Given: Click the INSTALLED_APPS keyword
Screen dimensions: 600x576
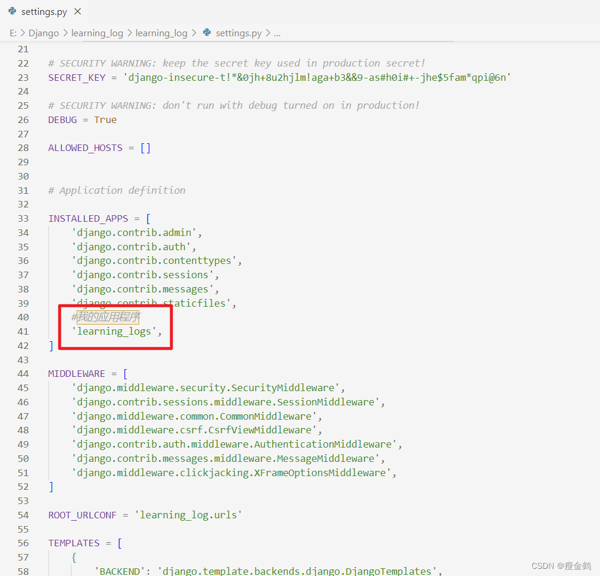Looking at the screenshot, I should (x=88, y=218).
